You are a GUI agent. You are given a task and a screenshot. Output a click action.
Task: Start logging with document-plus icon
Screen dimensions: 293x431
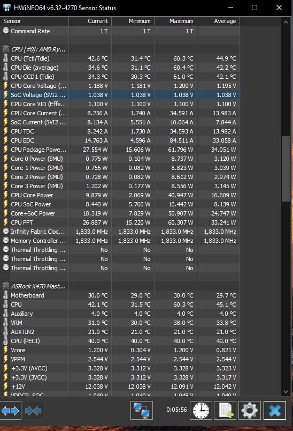[x=225, y=411]
